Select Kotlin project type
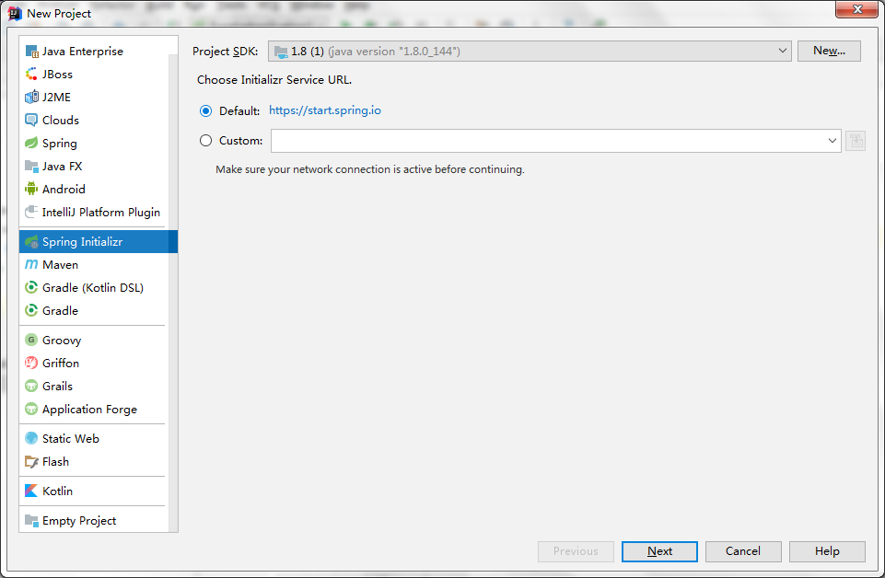 pyautogui.click(x=94, y=491)
